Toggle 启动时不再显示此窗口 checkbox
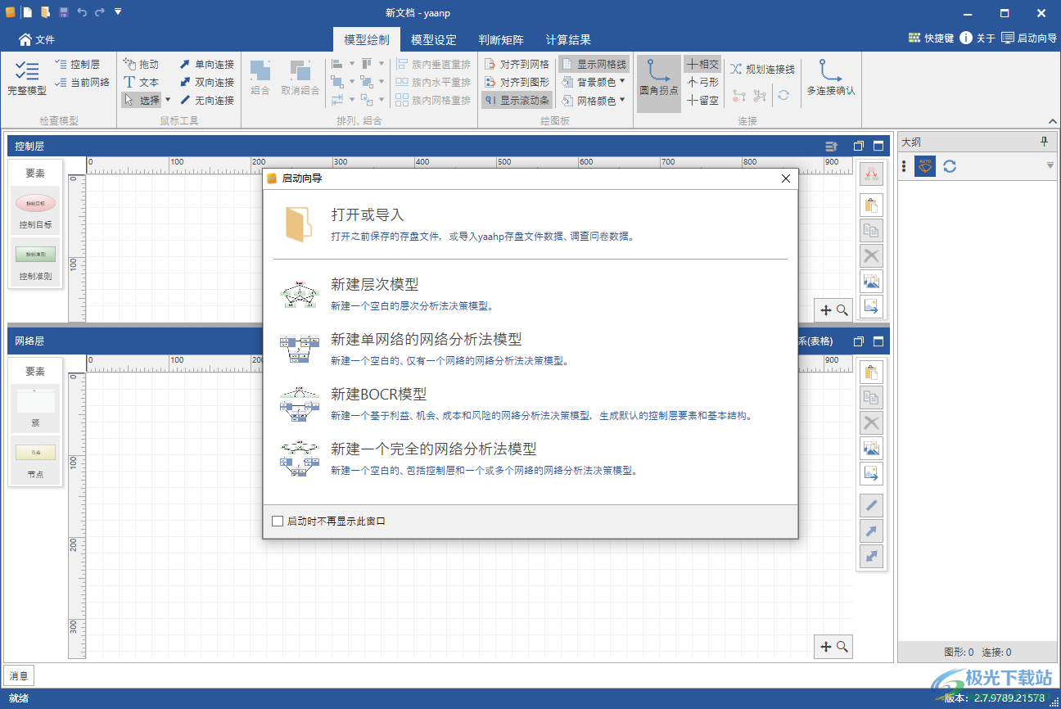Screen dimensions: 1061x709 tap(278, 521)
